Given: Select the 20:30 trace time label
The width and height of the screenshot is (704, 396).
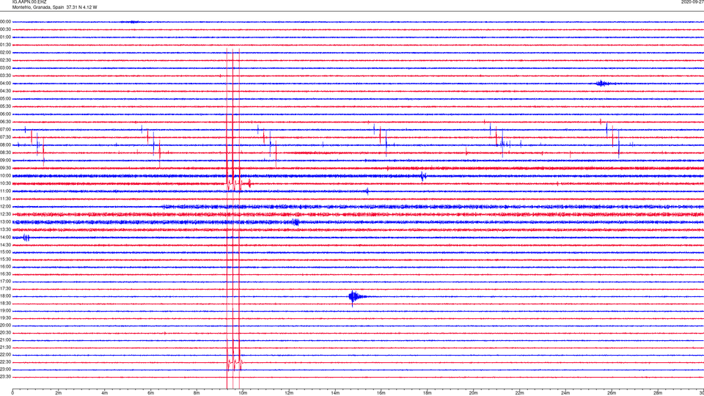Looking at the screenshot, I should tap(5, 333).
